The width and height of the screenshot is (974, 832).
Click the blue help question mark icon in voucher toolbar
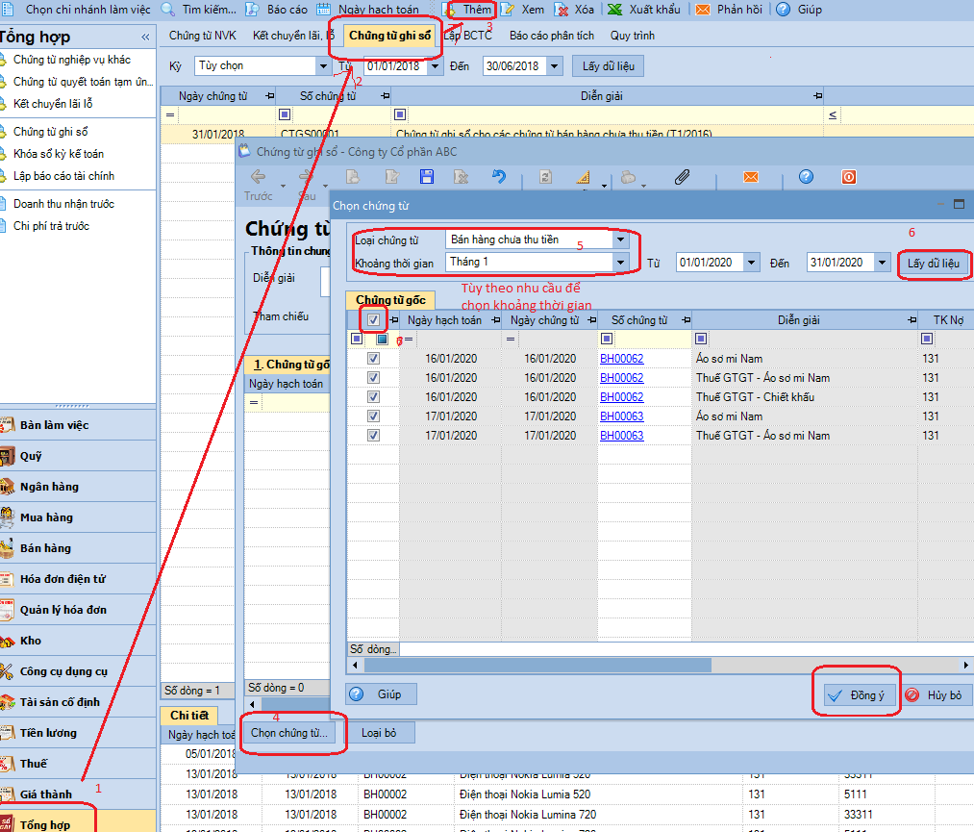[x=807, y=177]
